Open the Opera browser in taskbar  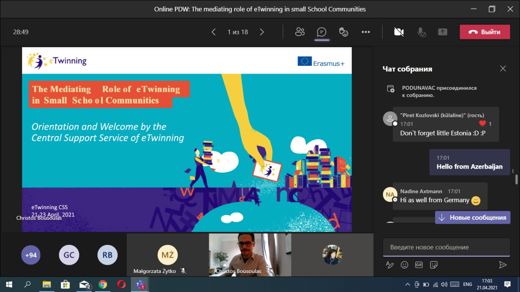click(x=121, y=284)
